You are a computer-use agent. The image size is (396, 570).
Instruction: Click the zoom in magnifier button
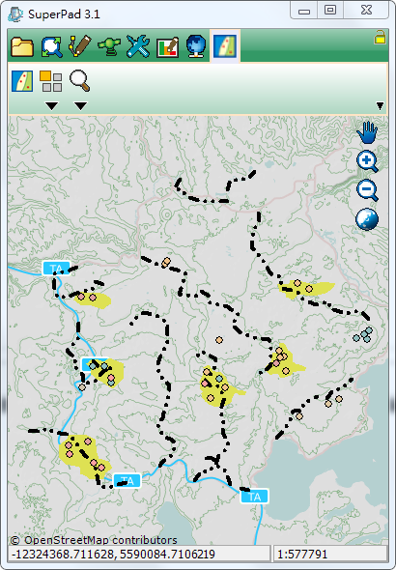tap(367, 161)
